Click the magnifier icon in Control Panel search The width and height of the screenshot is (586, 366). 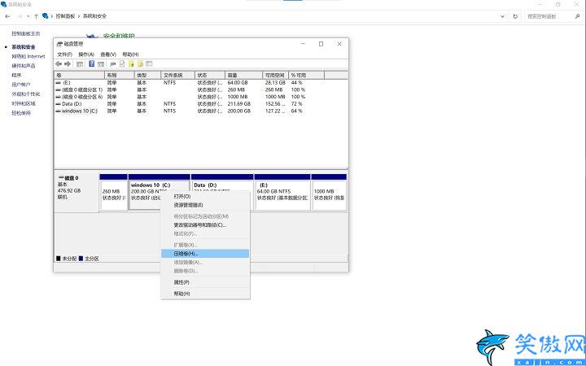pyautogui.click(x=577, y=16)
